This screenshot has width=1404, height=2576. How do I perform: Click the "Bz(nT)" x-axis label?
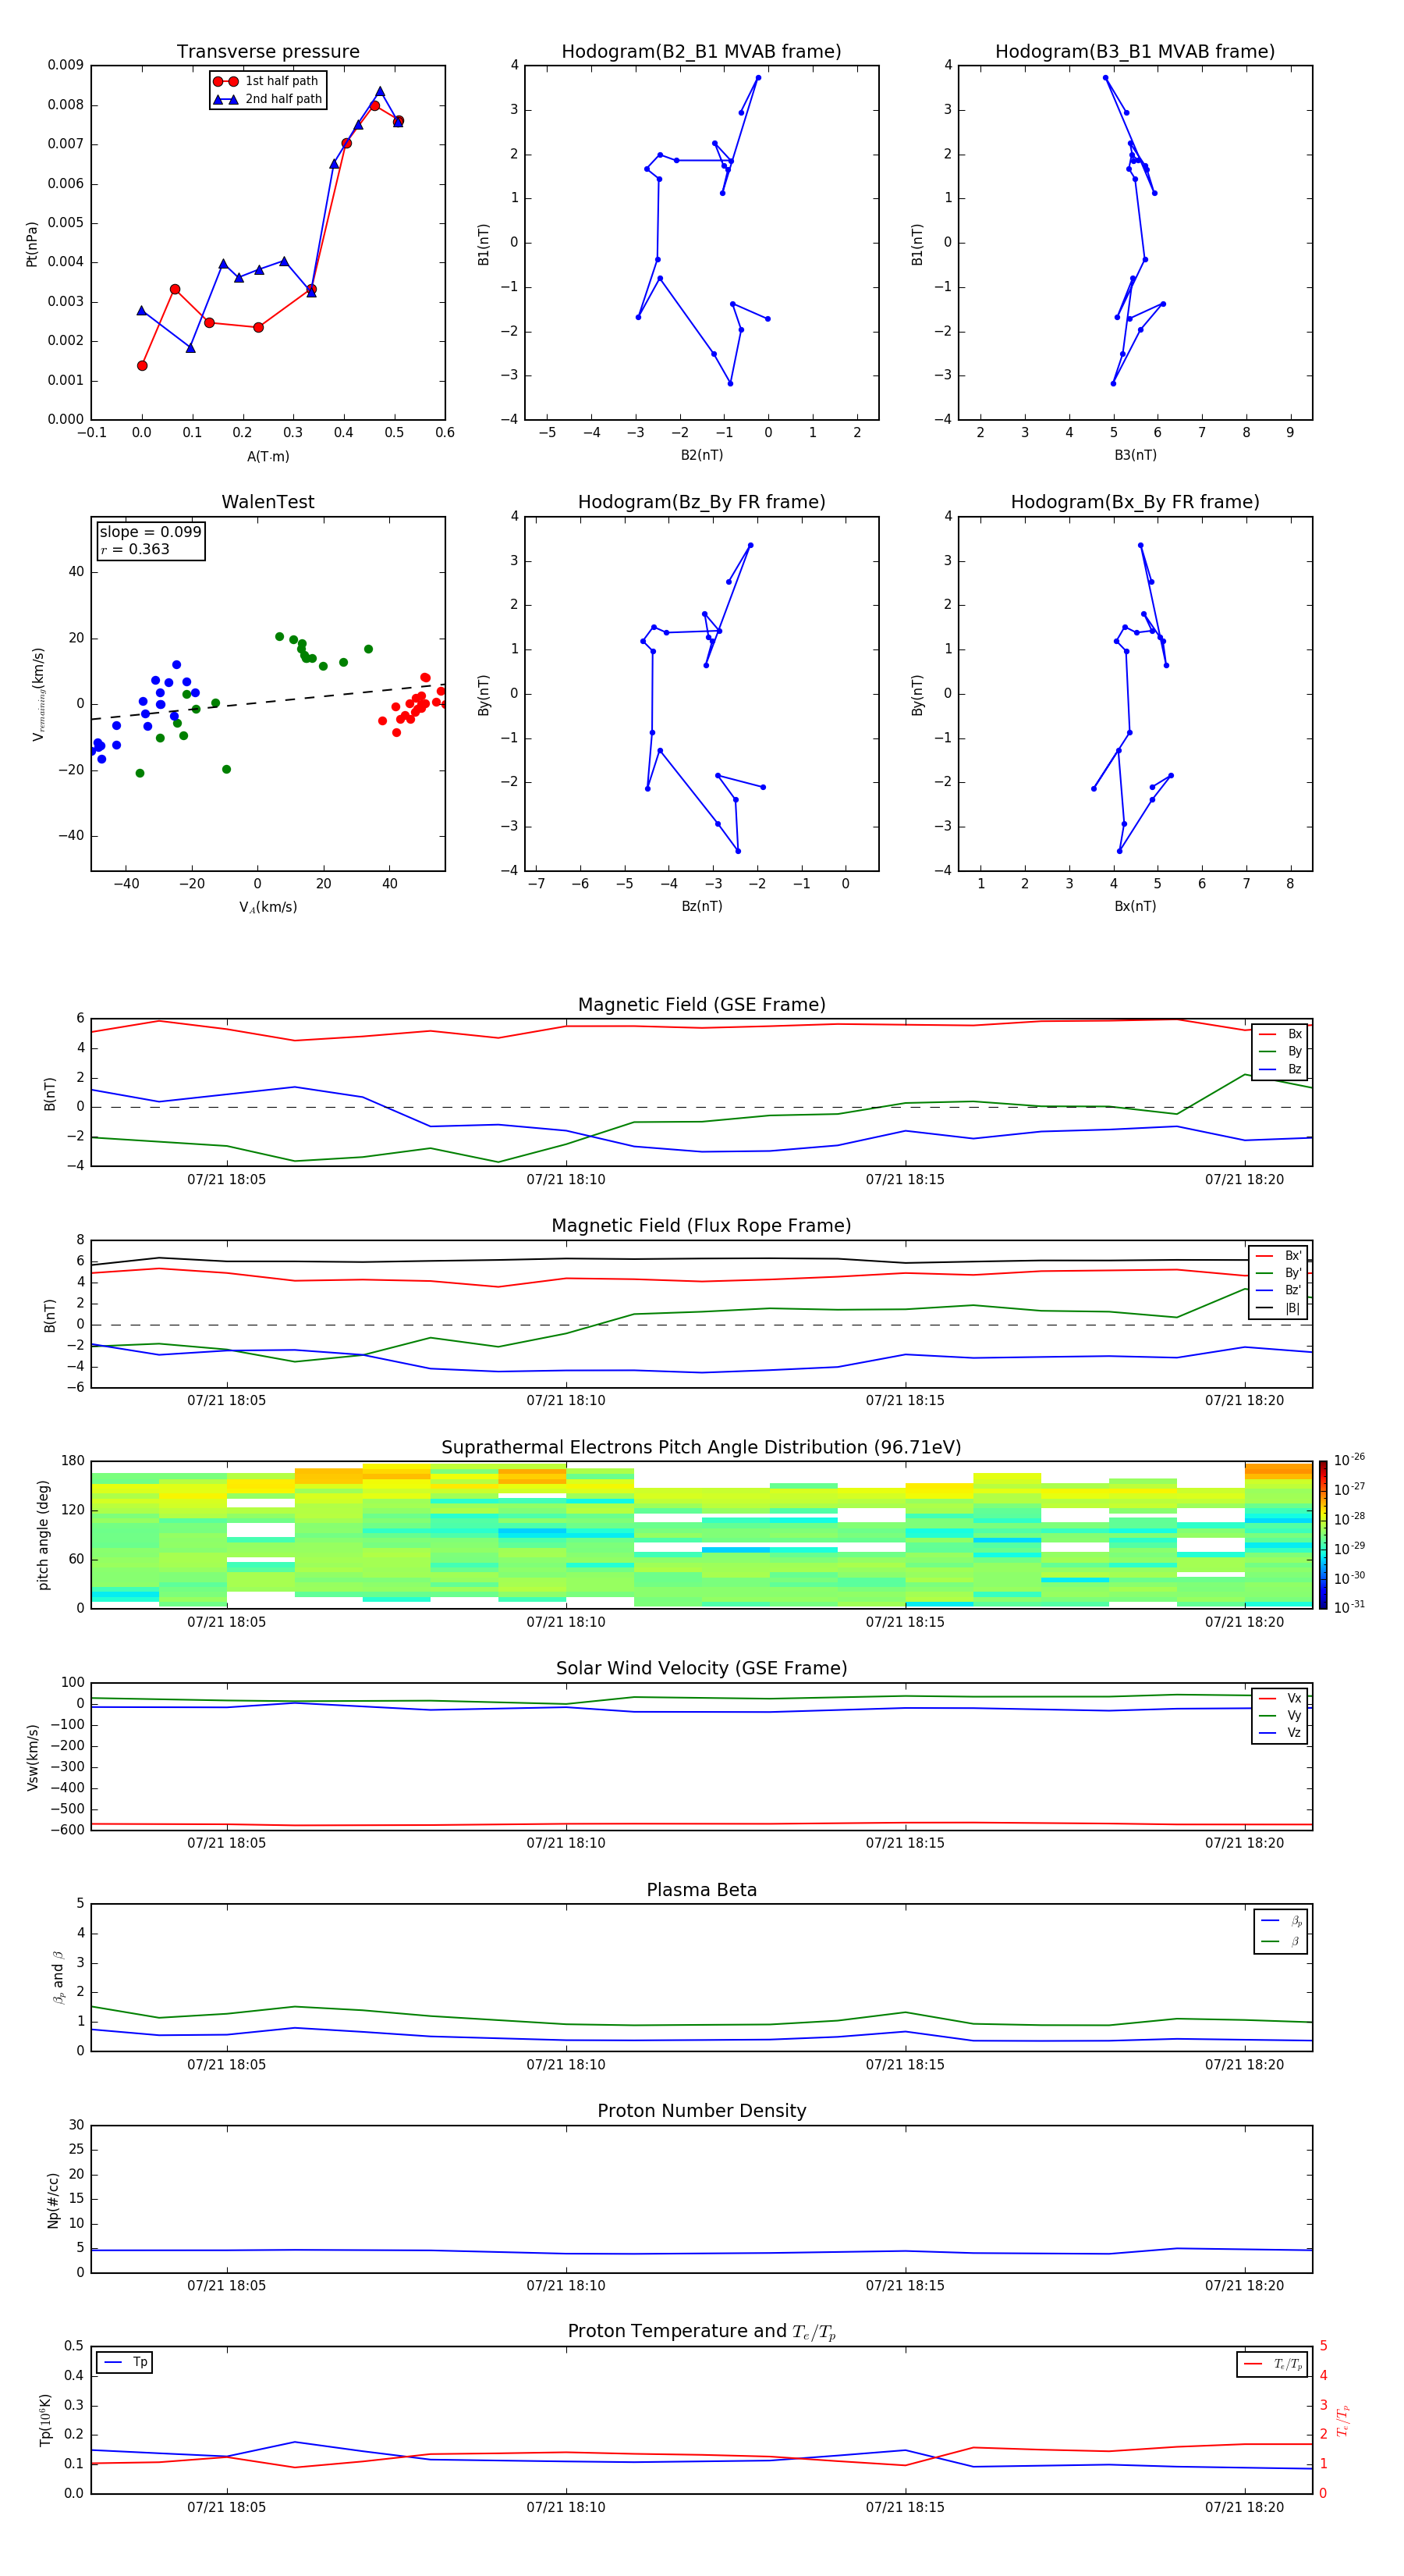click(x=701, y=906)
